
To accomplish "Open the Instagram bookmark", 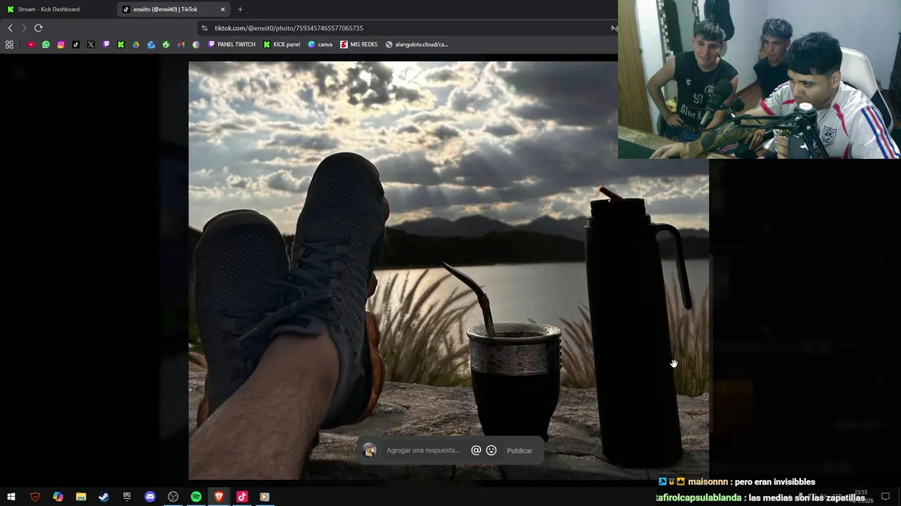I will (61, 44).
